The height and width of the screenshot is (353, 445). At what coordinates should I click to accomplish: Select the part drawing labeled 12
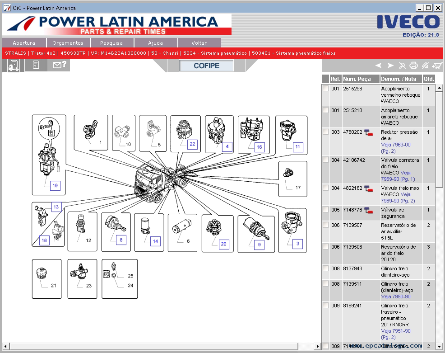[x=82, y=231]
